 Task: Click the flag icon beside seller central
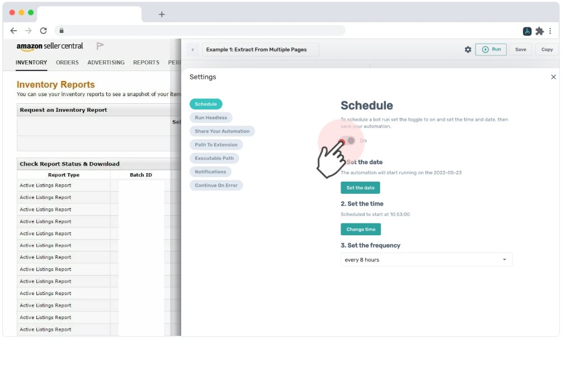pyautogui.click(x=100, y=46)
